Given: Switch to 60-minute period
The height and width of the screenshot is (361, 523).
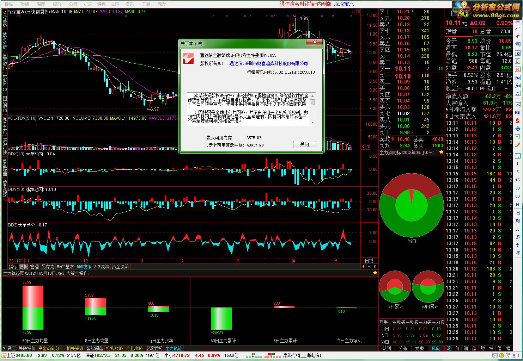Looking at the screenshot, I should 517,196.
